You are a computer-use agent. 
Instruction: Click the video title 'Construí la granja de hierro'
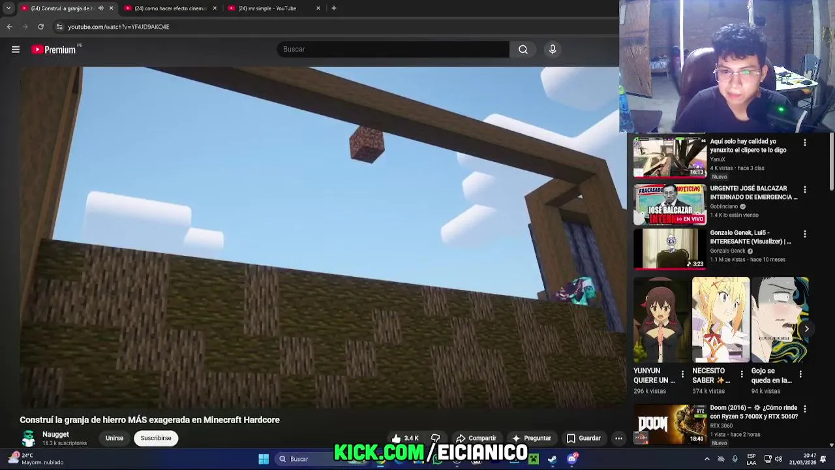pyautogui.click(x=149, y=420)
